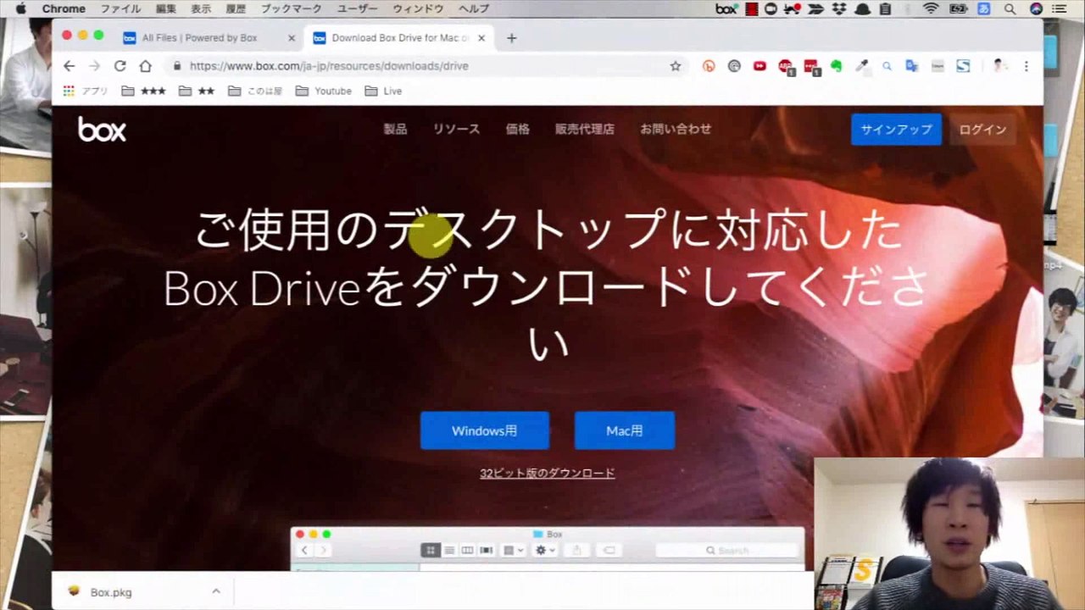Download Box Drive with Mac用 button

(x=624, y=430)
